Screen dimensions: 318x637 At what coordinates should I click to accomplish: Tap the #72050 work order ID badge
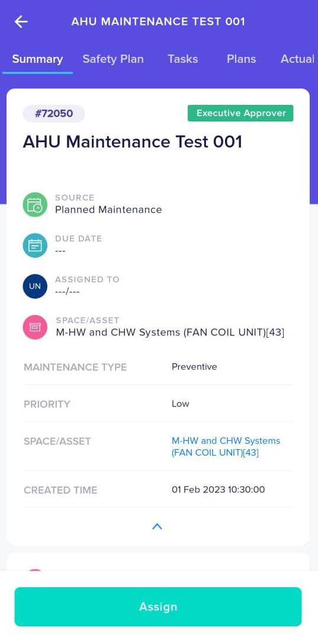click(x=54, y=113)
